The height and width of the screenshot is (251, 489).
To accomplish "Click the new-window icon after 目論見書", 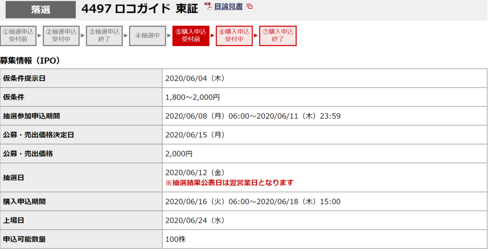I will point(249,7).
